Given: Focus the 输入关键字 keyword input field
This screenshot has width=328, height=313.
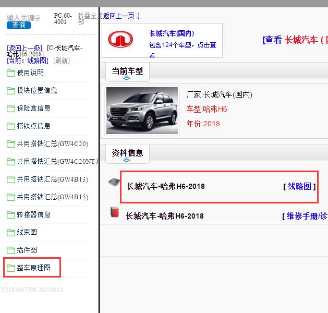Looking at the screenshot, I should [23, 18].
